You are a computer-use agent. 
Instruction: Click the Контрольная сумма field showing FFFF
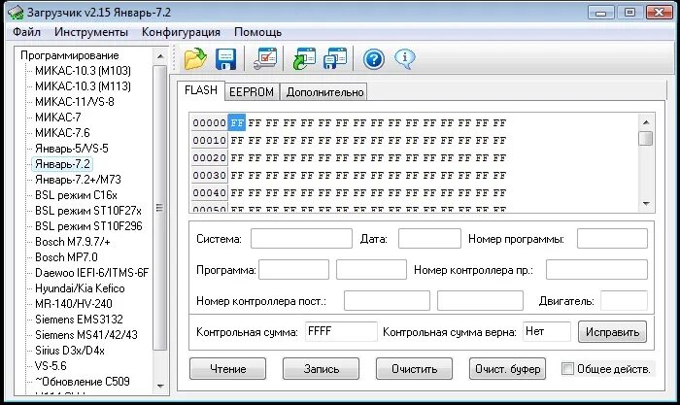tap(341, 332)
